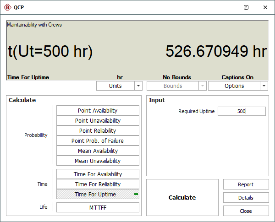Image resolution: width=275 pixels, height=222 pixels.
Task: Close the QCP window with the X
Action: (265, 7)
